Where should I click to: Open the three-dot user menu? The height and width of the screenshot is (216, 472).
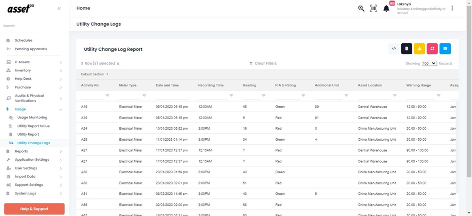point(452,9)
